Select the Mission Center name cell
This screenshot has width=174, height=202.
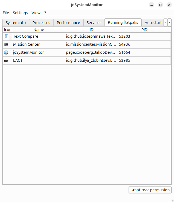tap(38, 44)
